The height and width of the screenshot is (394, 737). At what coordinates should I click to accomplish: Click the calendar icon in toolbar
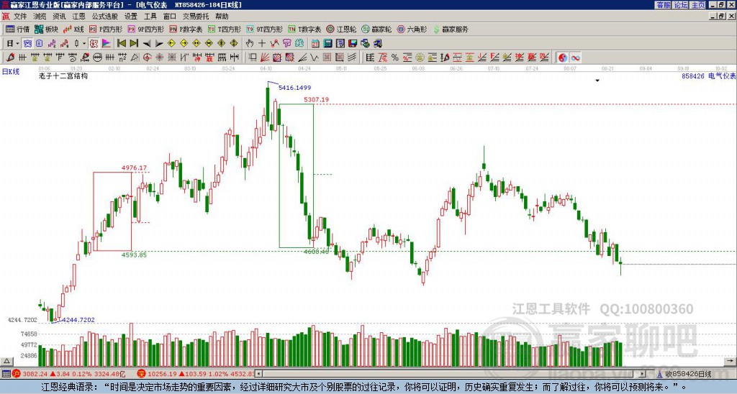[315, 44]
